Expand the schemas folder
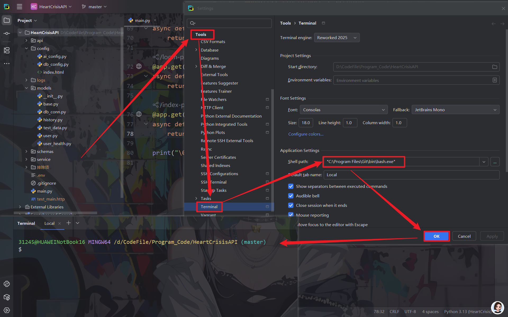 [x=26, y=151]
